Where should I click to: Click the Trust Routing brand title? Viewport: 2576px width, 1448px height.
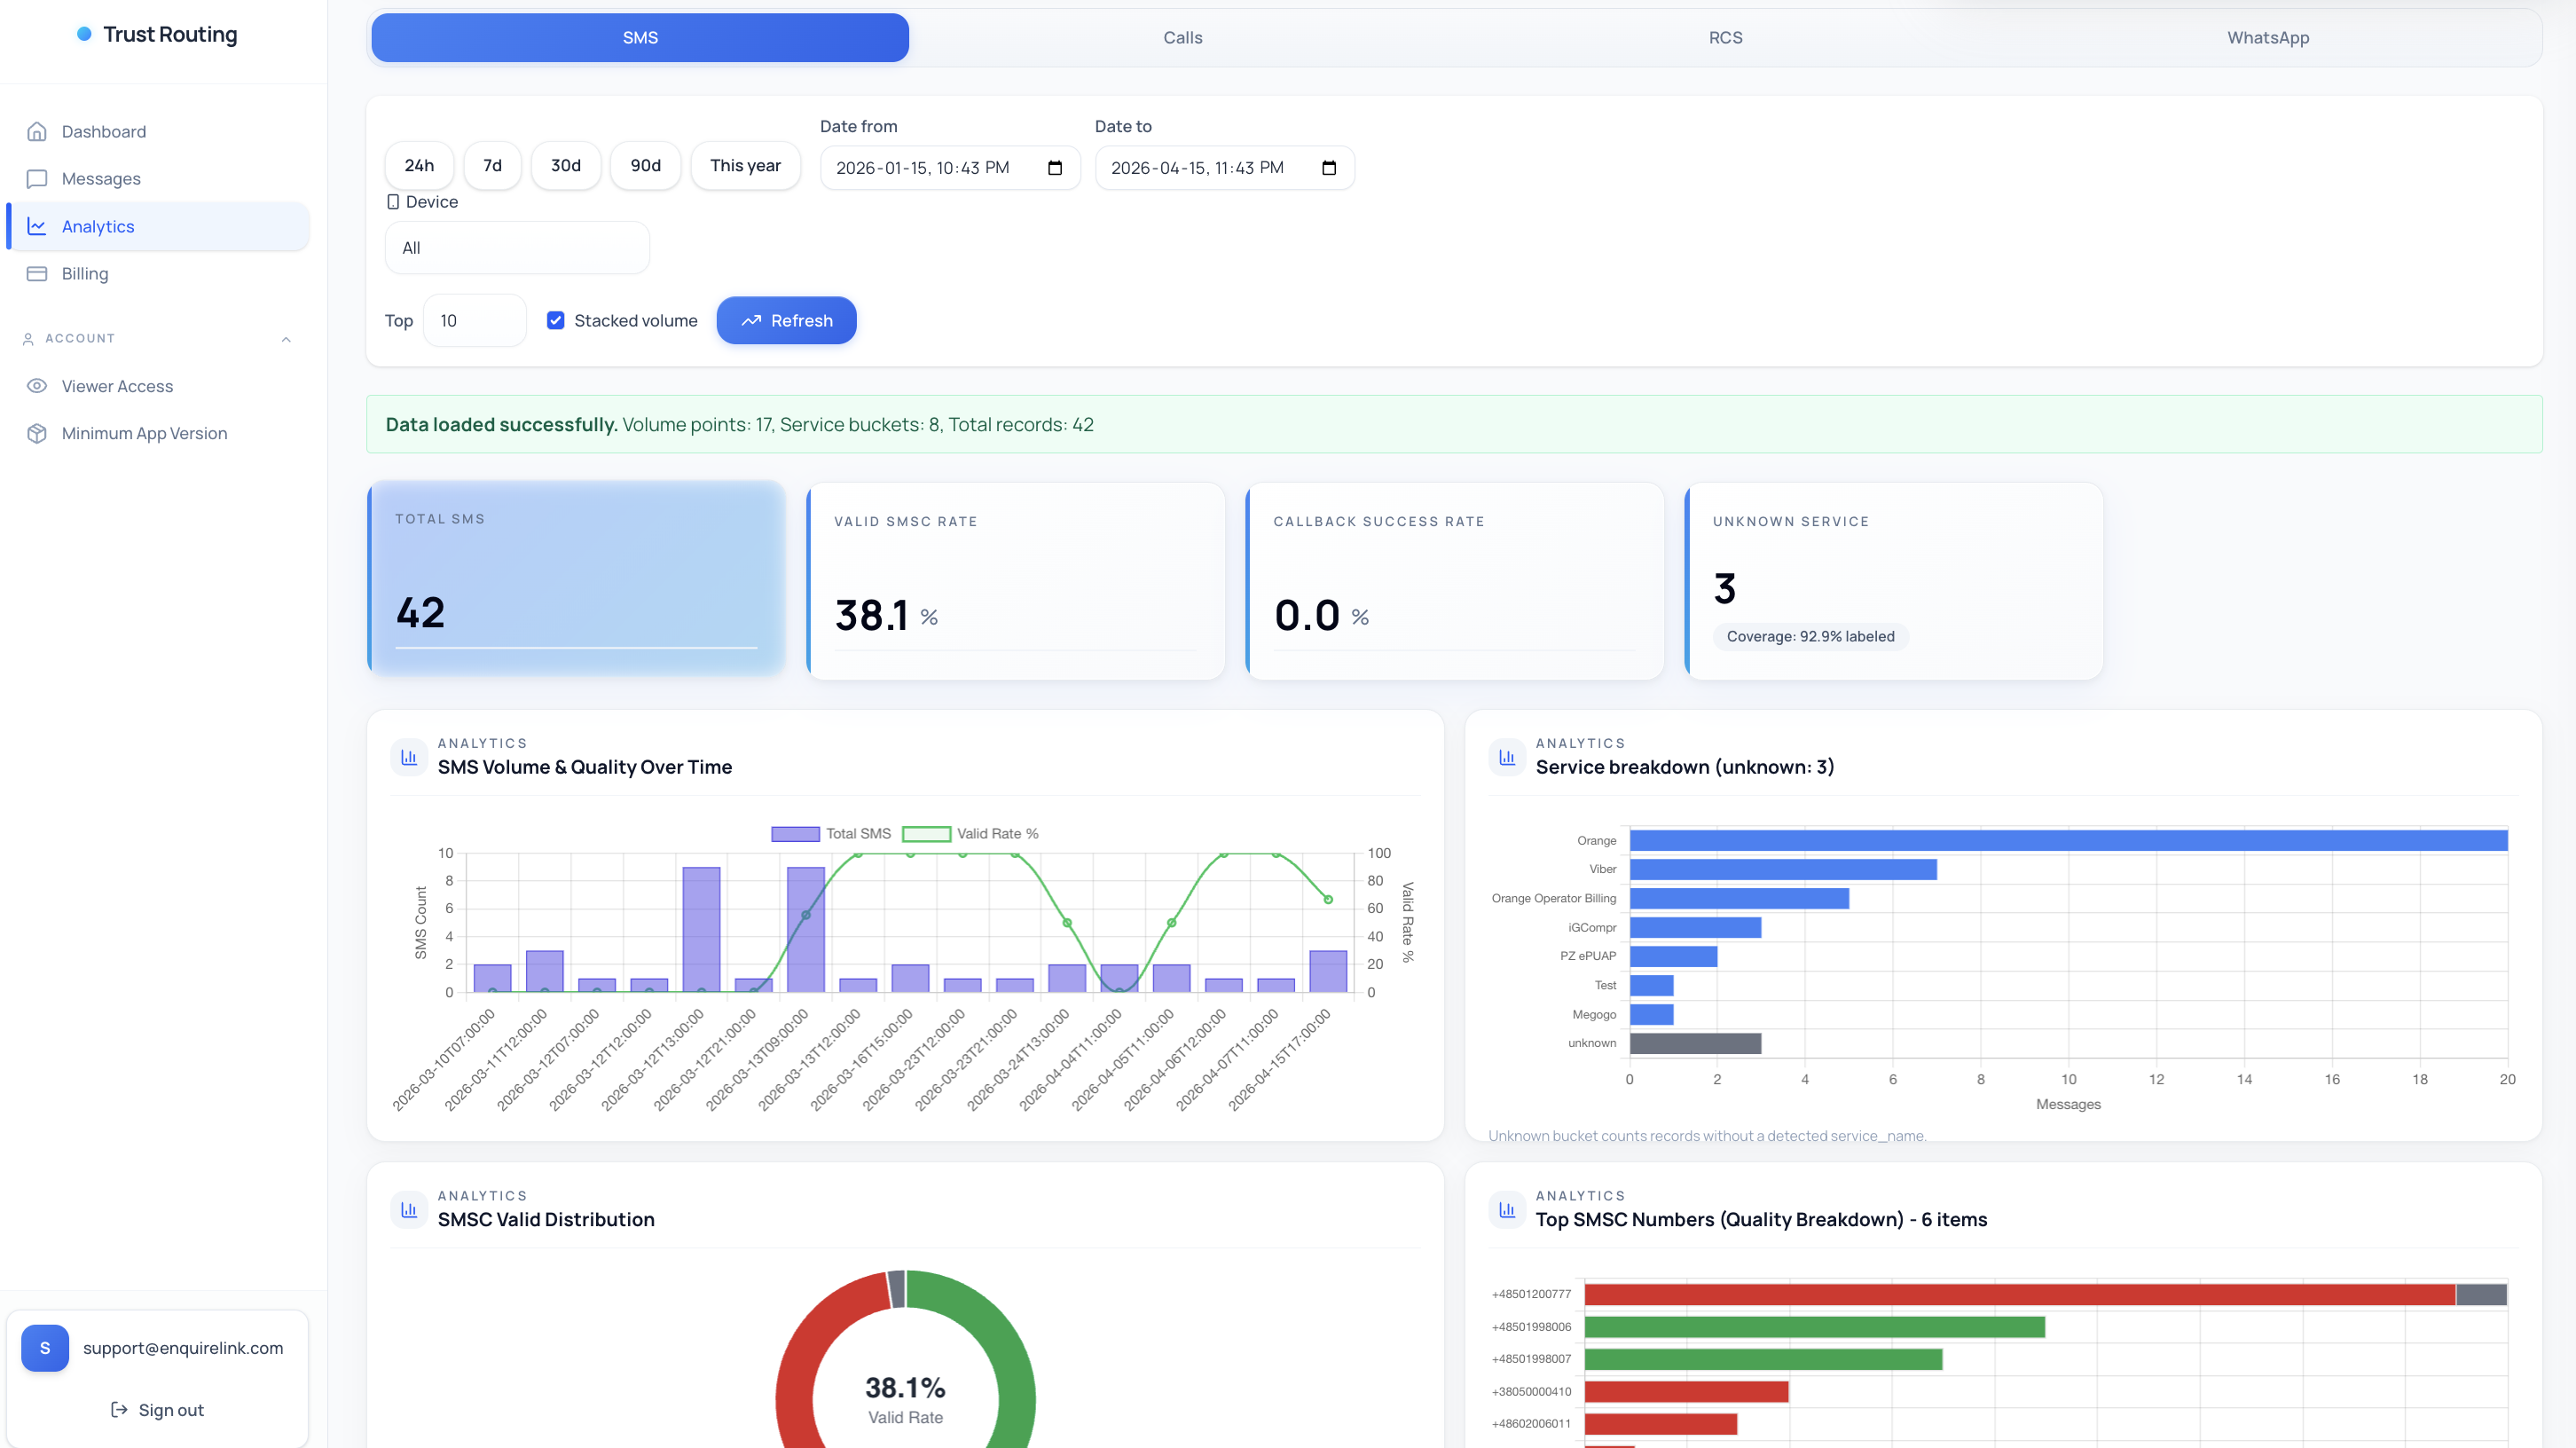pos(170,35)
